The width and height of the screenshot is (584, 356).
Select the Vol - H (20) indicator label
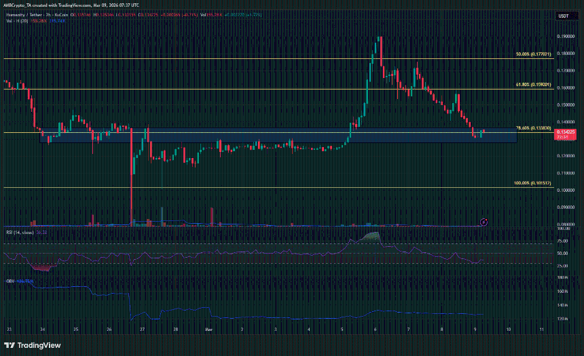pyautogui.click(x=17, y=21)
